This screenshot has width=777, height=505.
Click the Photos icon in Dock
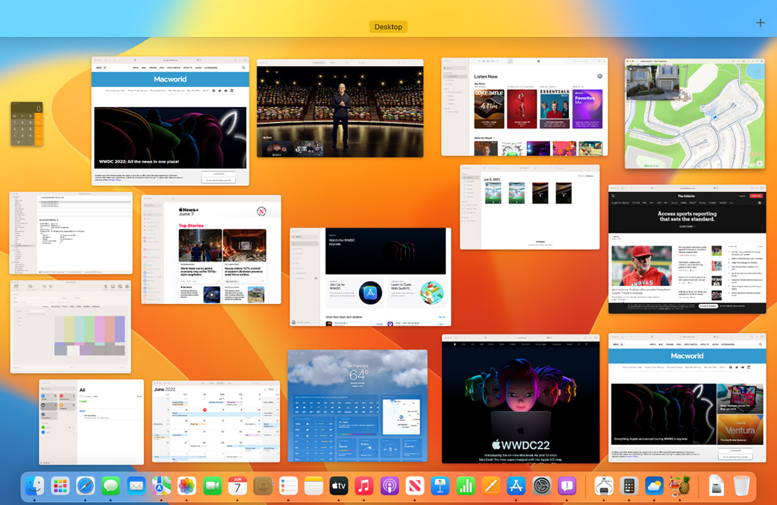[186, 486]
